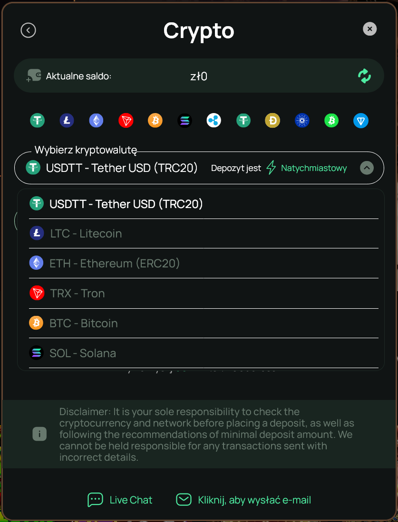The height and width of the screenshot is (522, 398).
Task: Click the XRP Ripple icon in the coin row
Action: [214, 120]
